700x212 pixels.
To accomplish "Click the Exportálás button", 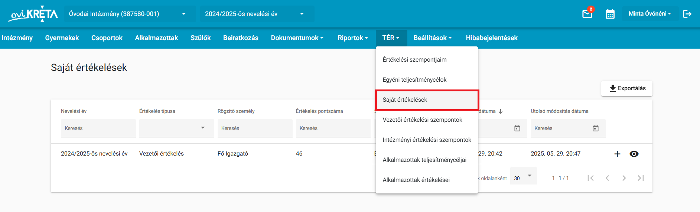I will pos(627,88).
